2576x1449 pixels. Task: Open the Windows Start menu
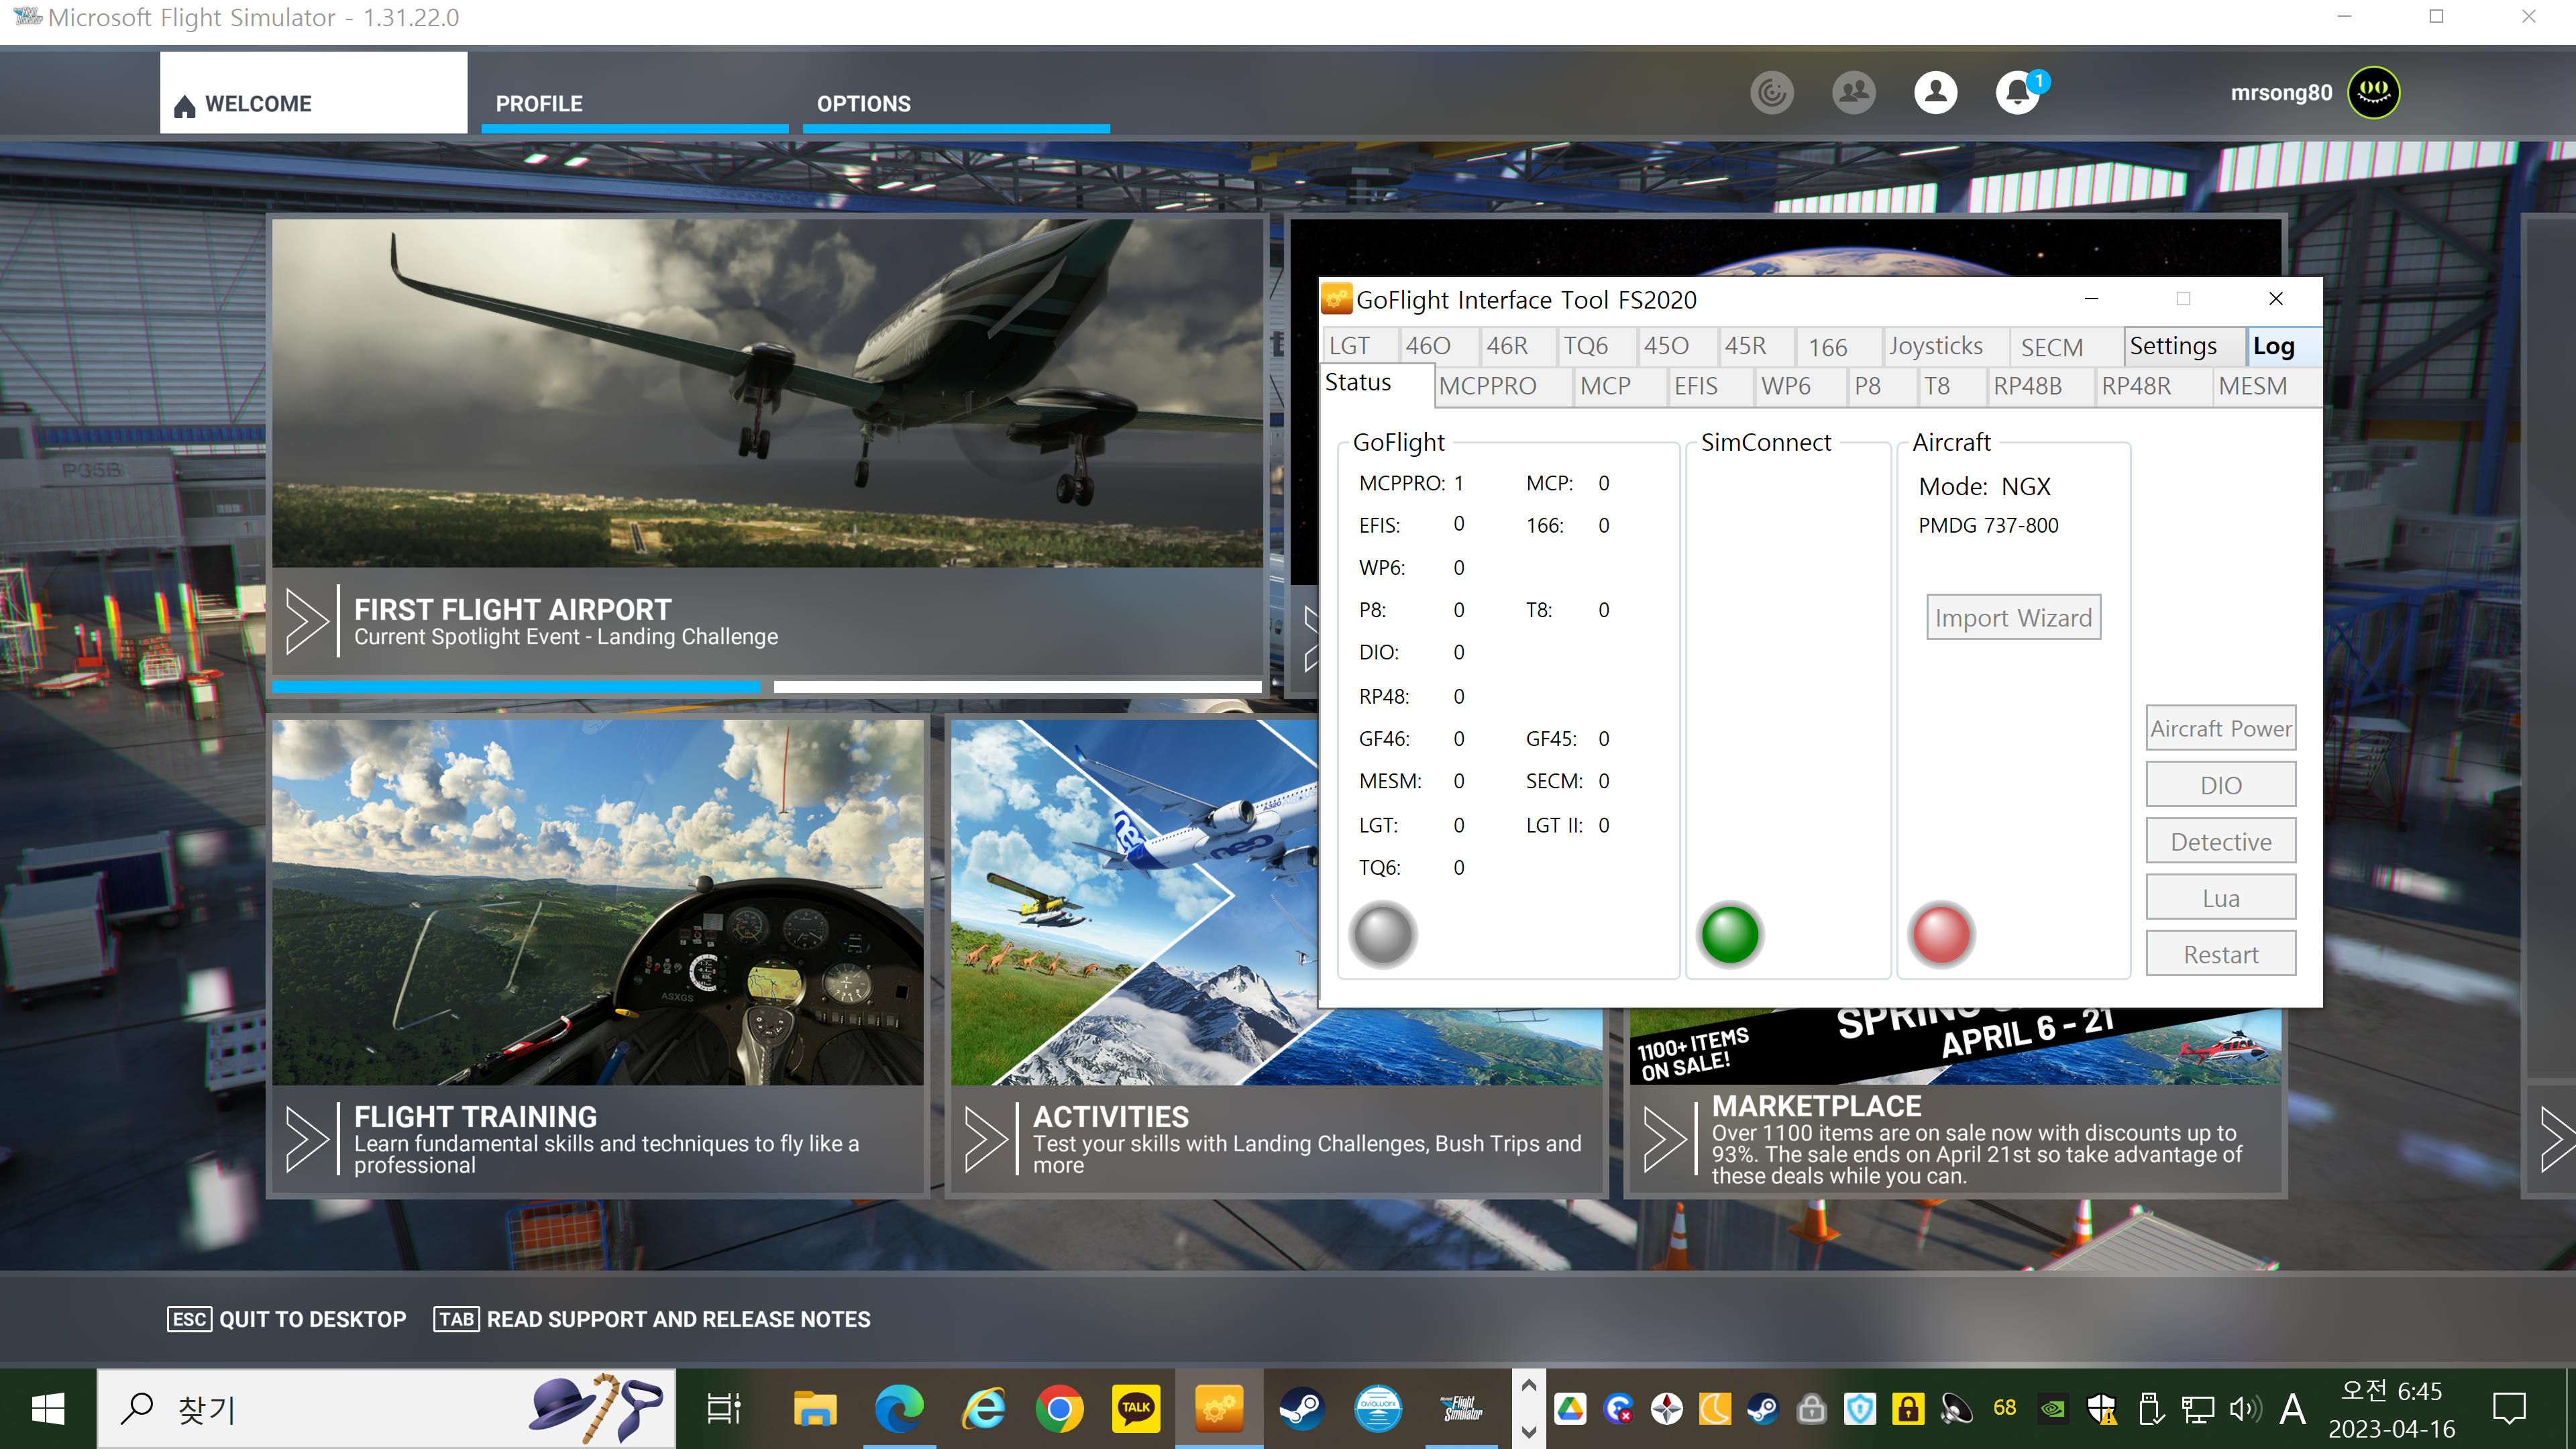click(47, 1409)
